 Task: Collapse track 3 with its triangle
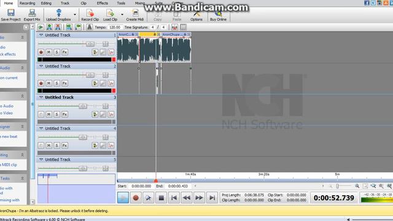tap(41, 97)
